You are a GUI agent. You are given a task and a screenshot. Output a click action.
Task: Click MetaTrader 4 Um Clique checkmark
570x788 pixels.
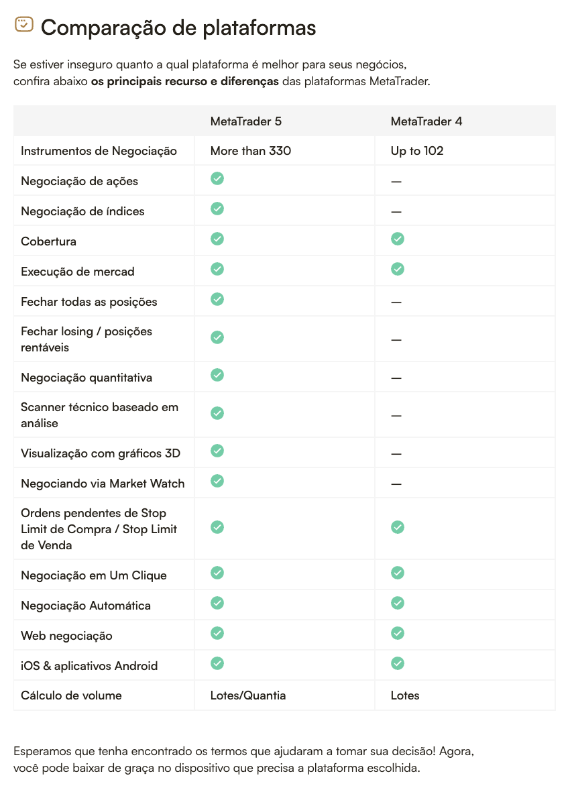coord(398,573)
